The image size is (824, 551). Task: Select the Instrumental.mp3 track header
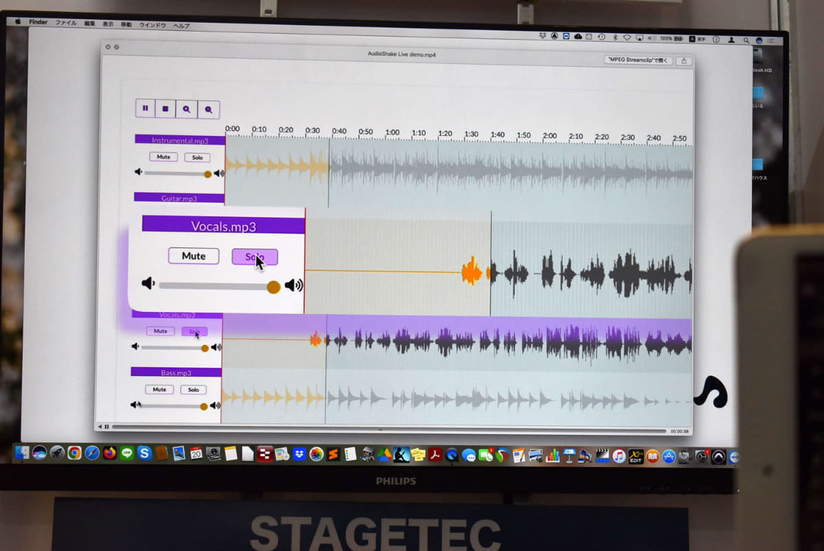tap(180, 140)
